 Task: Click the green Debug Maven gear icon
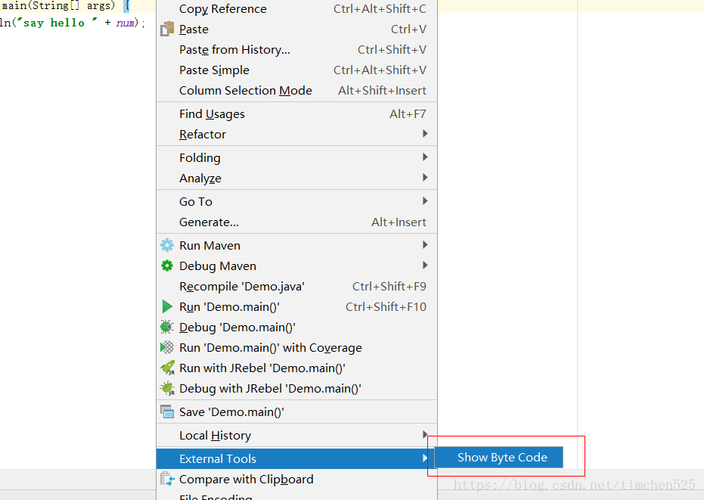[167, 266]
